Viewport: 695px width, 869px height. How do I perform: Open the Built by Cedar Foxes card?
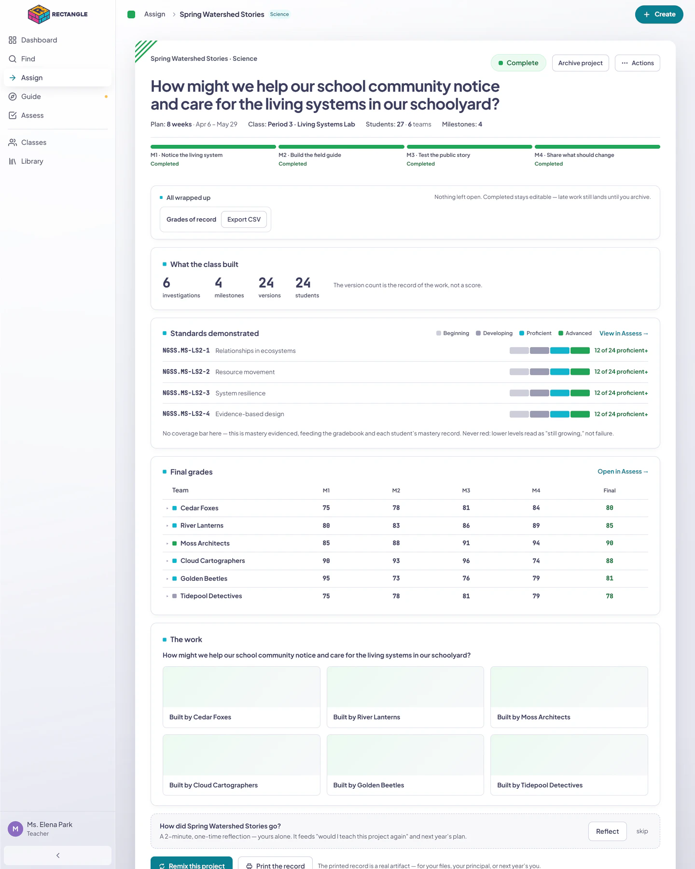[x=241, y=697]
